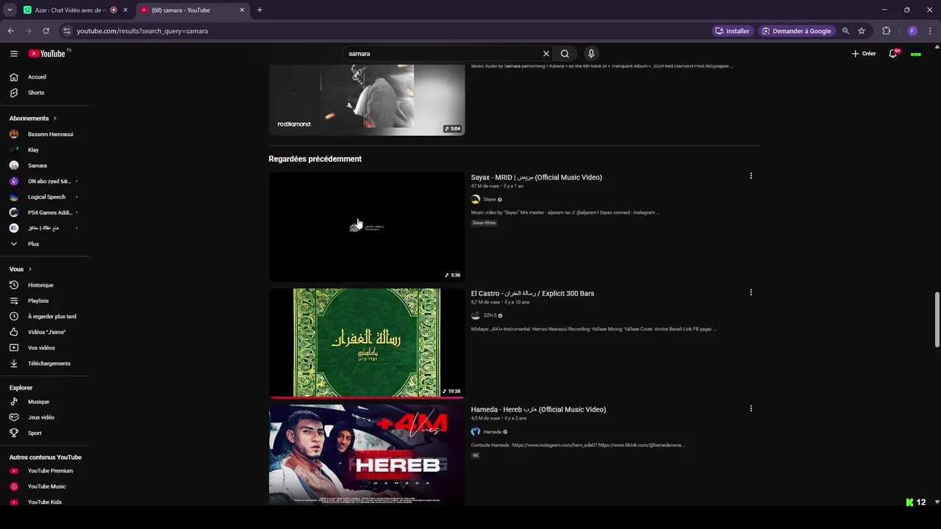
Task: Expand the Vous section header
Action: click(21, 269)
